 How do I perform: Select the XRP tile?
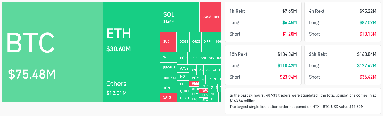(x=207, y=42)
